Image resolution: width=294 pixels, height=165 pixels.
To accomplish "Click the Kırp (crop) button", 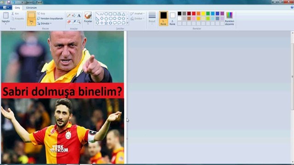I will coord(41,13).
